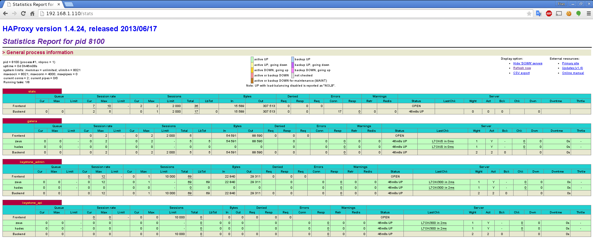Minimize the Chrome browser window
593x244 pixels.
coord(573,4)
